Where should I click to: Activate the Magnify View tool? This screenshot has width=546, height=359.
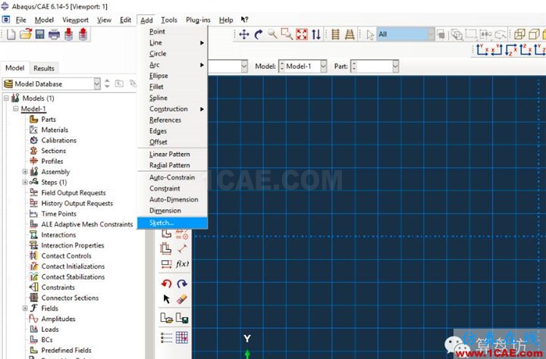pos(272,34)
